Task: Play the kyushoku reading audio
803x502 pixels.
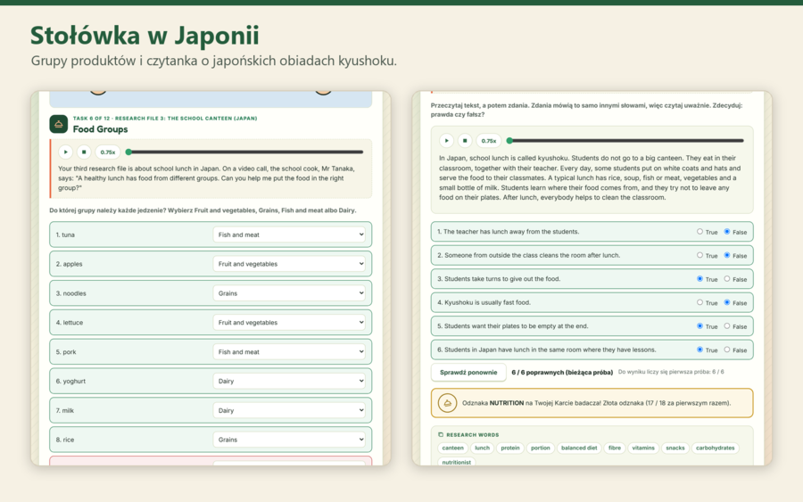Action: tap(446, 140)
